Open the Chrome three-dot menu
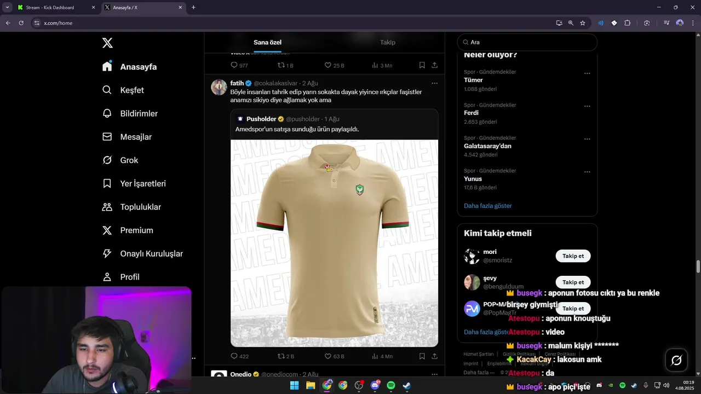This screenshot has width=701, height=394. click(x=693, y=23)
